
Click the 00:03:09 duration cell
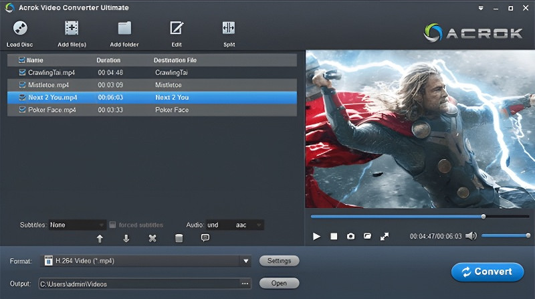pyautogui.click(x=110, y=85)
